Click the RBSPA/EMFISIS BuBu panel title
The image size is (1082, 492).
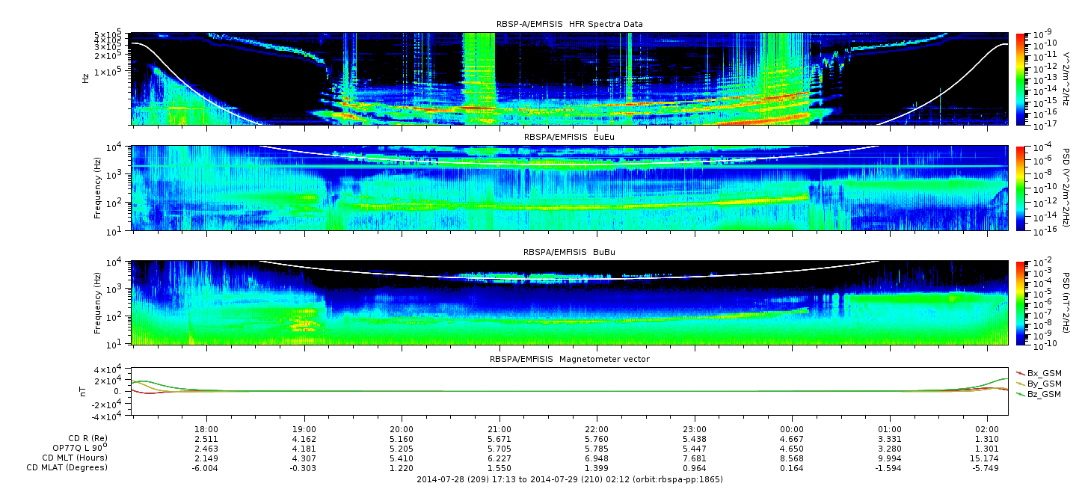point(569,252)
